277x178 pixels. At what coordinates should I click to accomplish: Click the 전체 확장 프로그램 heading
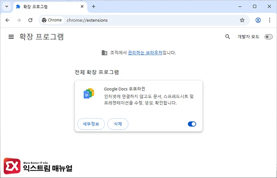pyautogui.click(x=97, y=72)
